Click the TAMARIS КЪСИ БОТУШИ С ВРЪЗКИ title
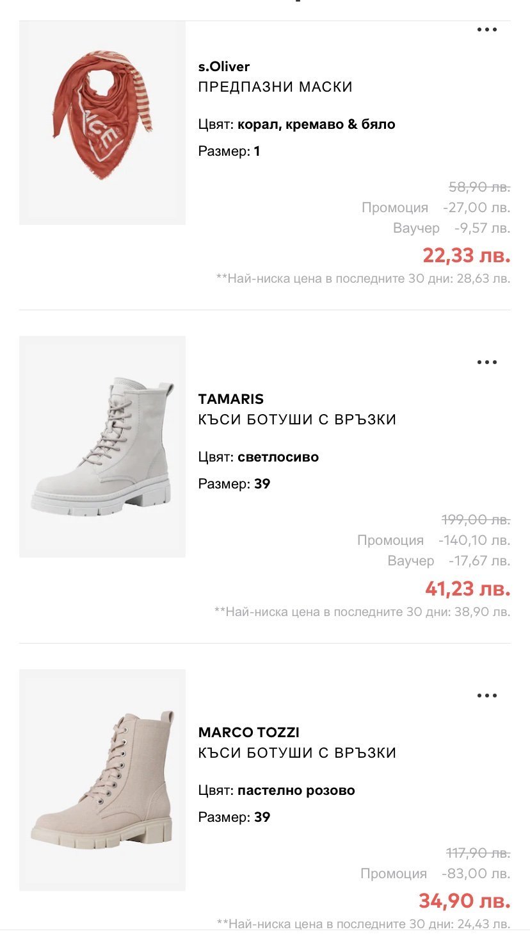530x934 pixels. (x=297, y=420)
